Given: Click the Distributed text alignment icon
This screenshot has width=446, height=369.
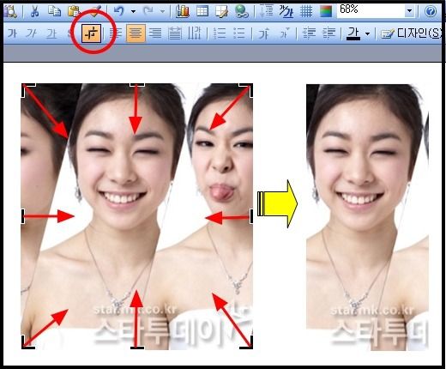Looking at the screenshot, I should click(195, 33).
